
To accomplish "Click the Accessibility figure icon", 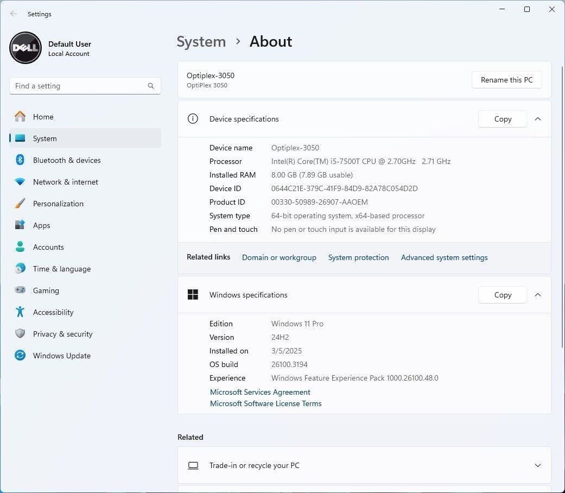I will (20, 312).
